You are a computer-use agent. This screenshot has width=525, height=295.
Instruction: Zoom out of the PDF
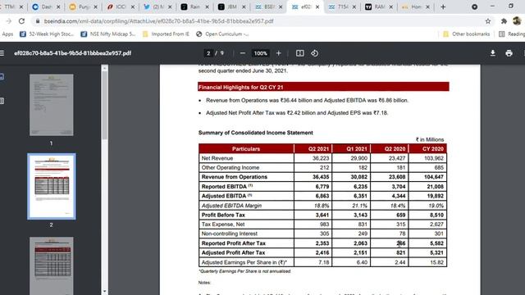pyautogui.click(x=243, y=53)
